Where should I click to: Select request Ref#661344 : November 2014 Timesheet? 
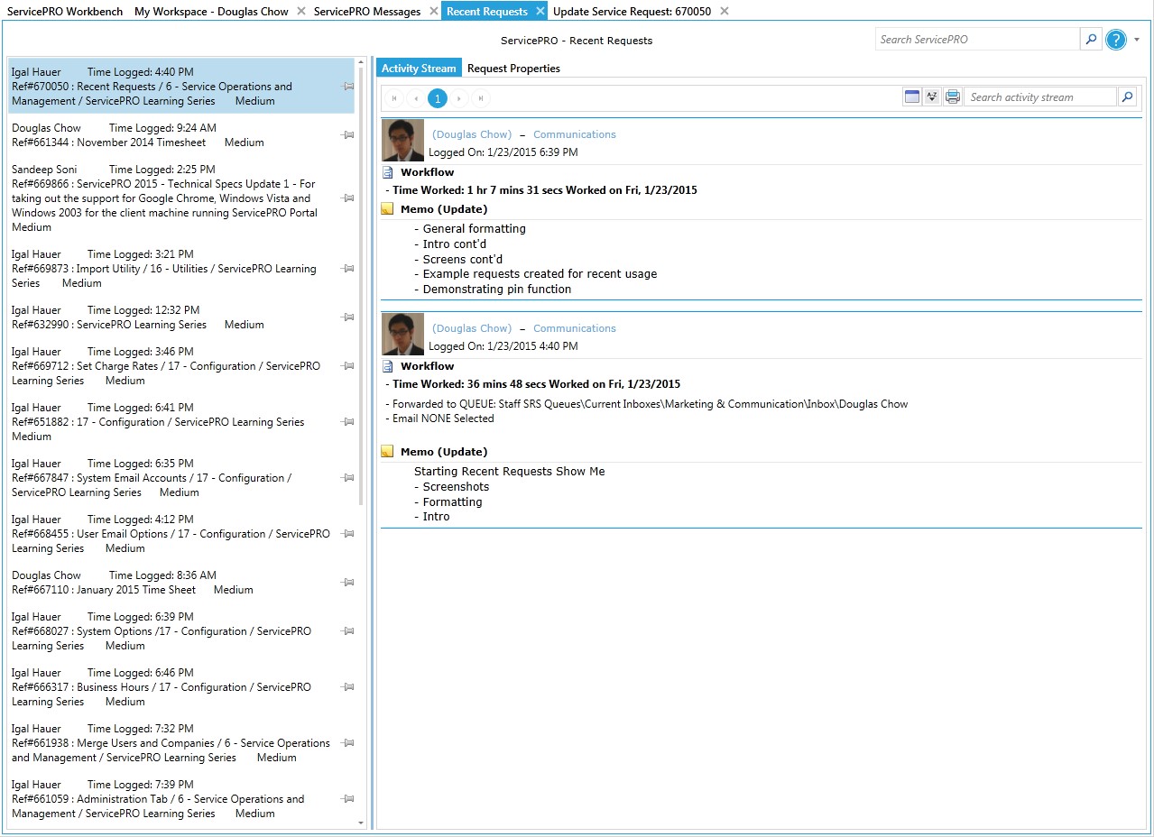coord(181,135)
